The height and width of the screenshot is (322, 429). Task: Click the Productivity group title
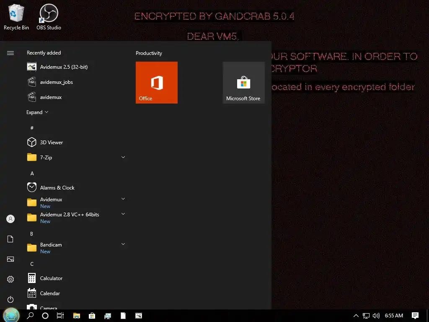click(149, 53)
